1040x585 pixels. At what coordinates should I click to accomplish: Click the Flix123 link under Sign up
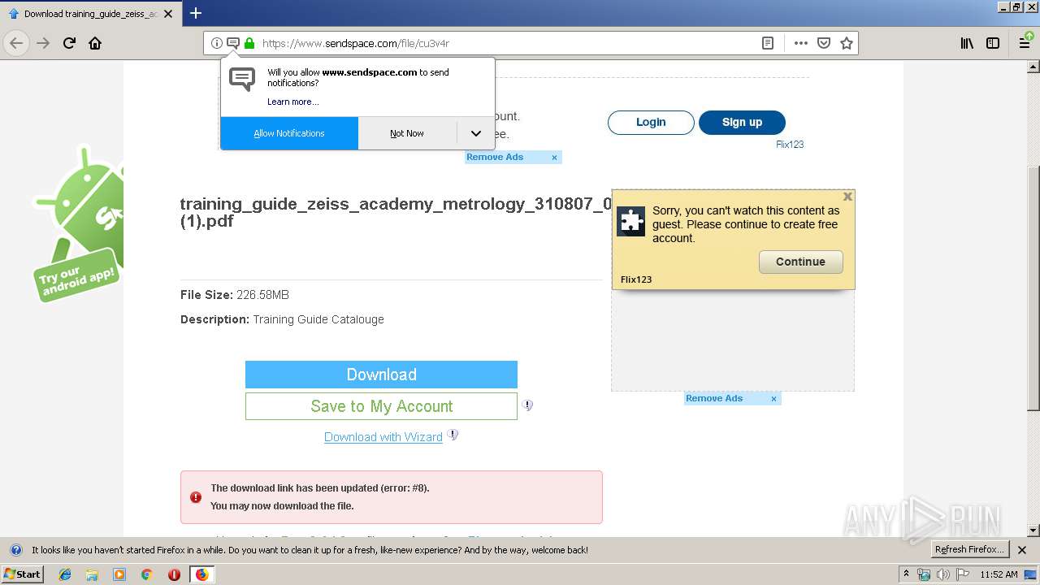pos(790,145)
